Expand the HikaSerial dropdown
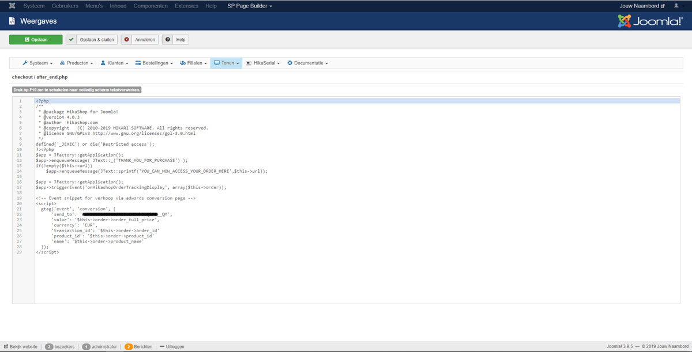Screen dimensions: 692x352 pyautogui.click(x=262, y=63)
